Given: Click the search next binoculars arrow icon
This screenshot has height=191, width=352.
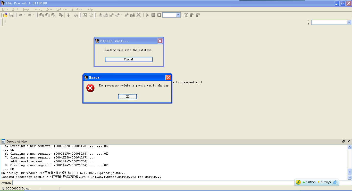Looking at the screenshot, I should tap(61, 15).
